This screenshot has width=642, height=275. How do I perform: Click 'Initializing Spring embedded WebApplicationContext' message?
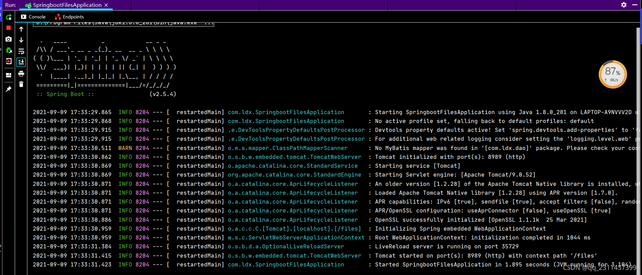(460, 229)
